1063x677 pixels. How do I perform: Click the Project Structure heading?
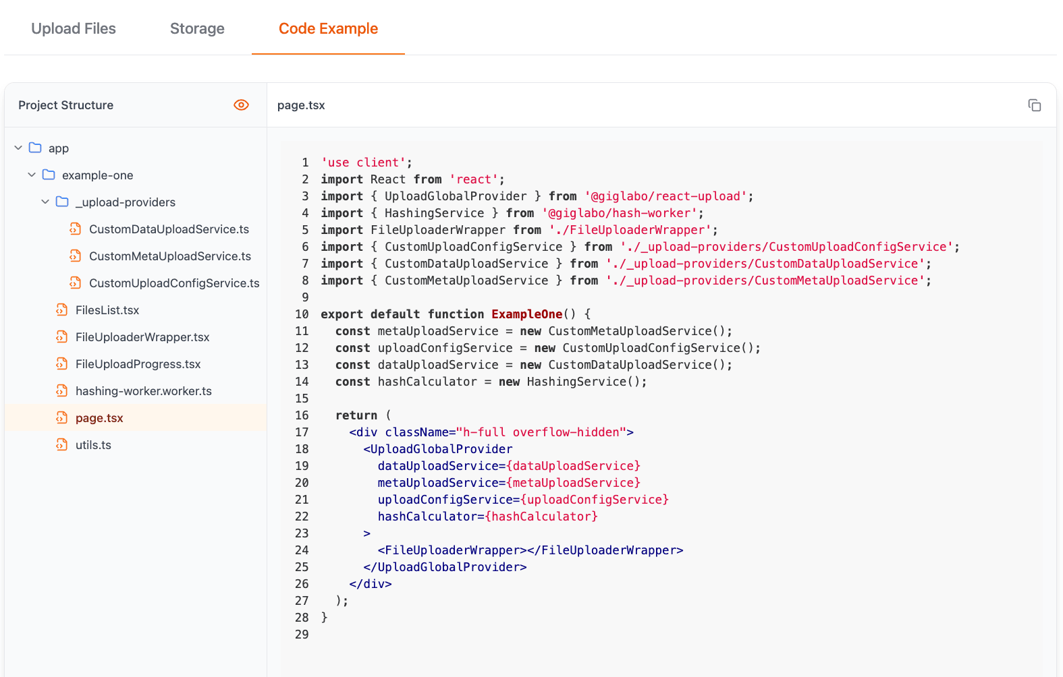pos(65,105)
